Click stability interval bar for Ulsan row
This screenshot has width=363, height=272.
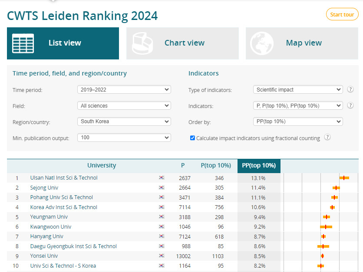pos(344,178)
